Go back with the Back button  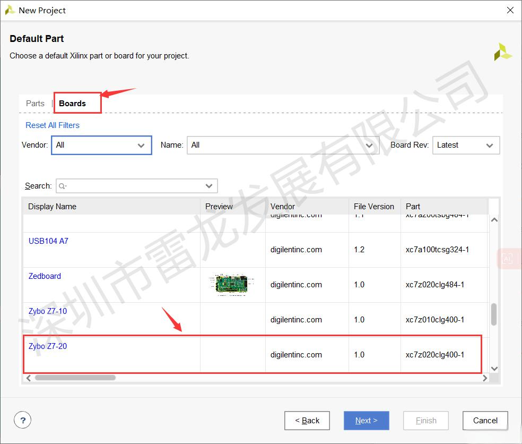(x=307, y=421)
